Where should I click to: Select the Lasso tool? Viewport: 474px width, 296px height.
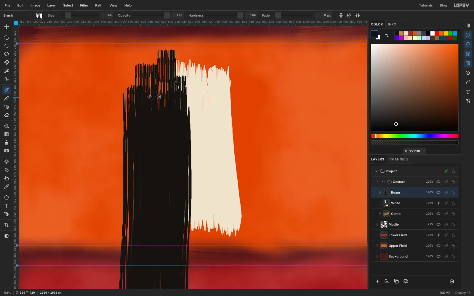click(7, 54)
